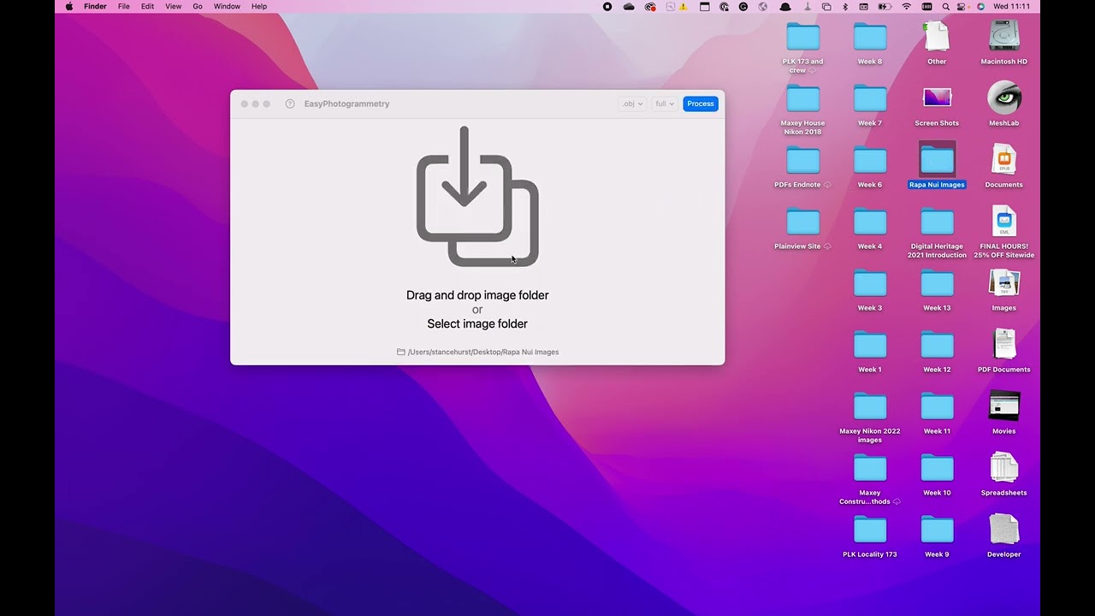Click the image folder drop icon
Screen dimensions: 1095x616
(477, 196)
